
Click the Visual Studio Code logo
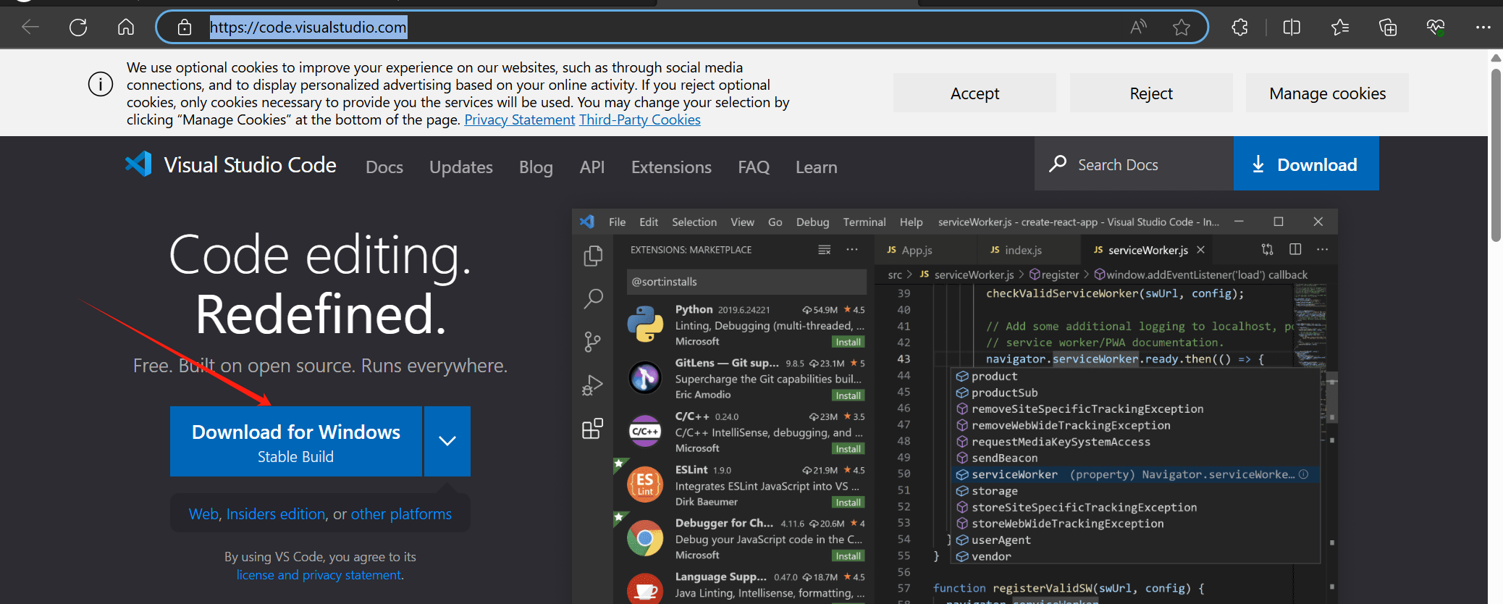tap(138, 164)
